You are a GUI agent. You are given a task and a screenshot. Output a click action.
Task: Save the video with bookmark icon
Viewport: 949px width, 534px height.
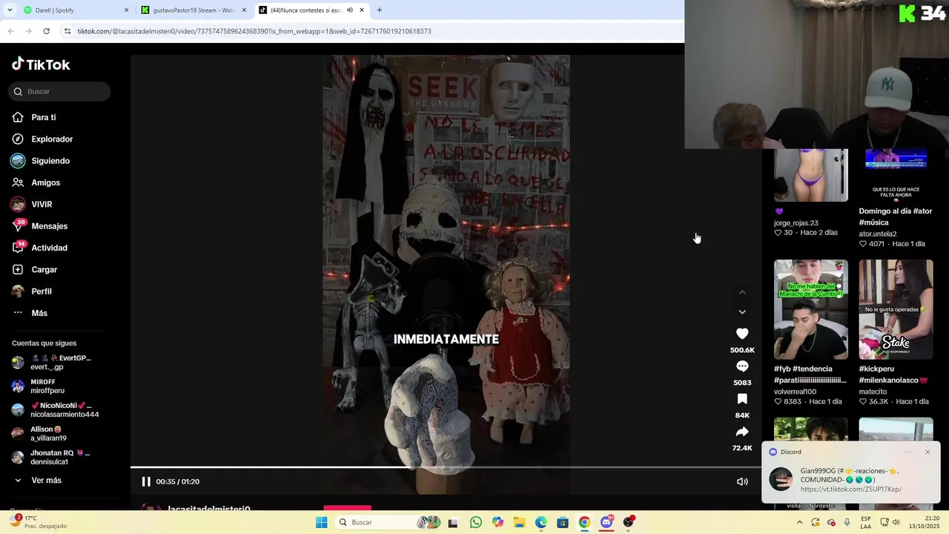coord(742,399)
